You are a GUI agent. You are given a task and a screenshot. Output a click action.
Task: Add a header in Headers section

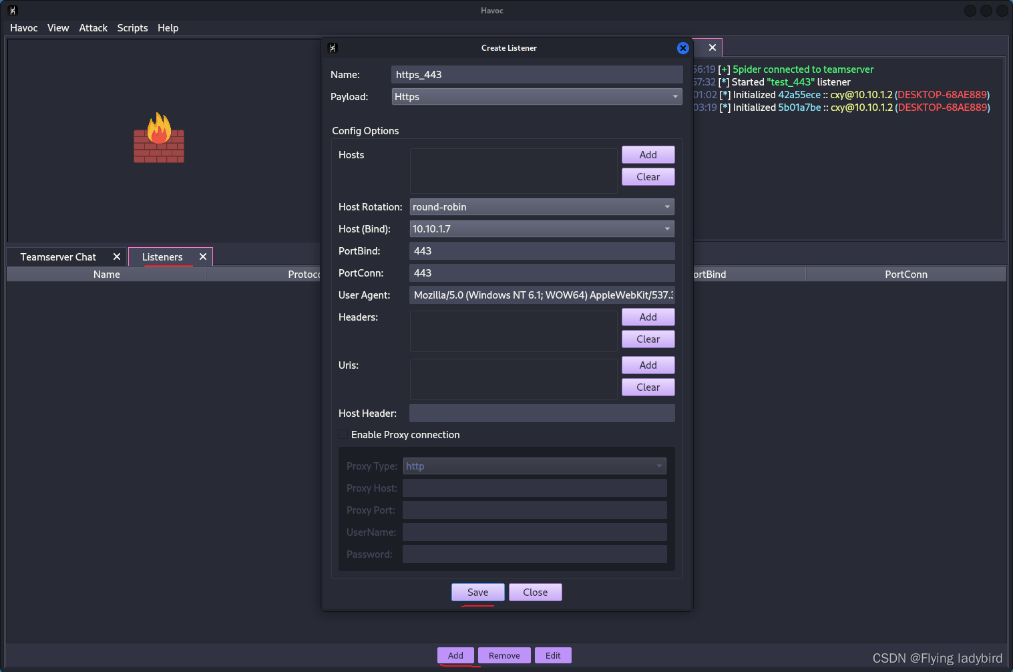[648, 317]
